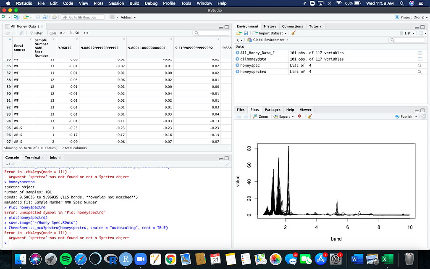Click the Publish button
Image resolution: width=430 pixels, height=269 pixels.
point(404,117)
